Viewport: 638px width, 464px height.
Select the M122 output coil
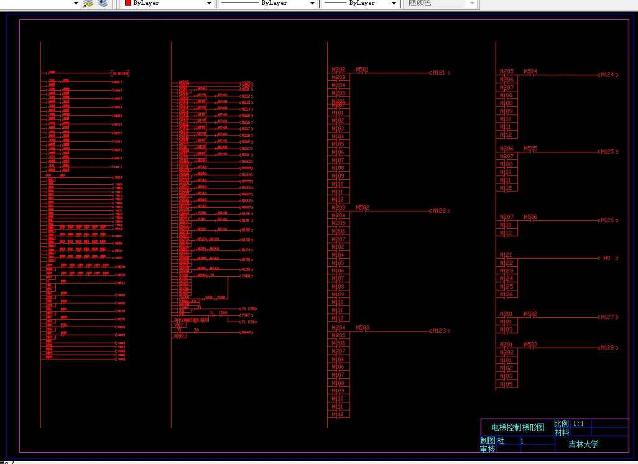(440, 210)
